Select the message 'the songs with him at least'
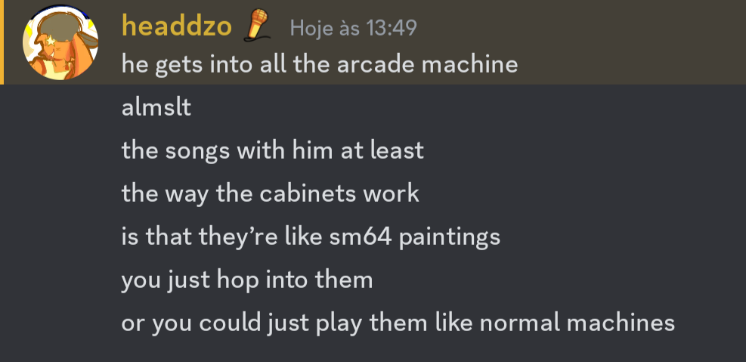Viewport: 746px width, 362px height. pyautogui.click(x=273, y=150)
